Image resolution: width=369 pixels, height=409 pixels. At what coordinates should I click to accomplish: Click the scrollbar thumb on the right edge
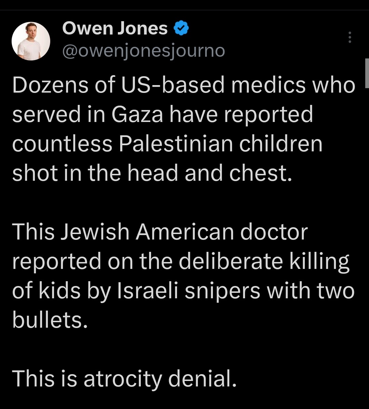pos(367,73)
